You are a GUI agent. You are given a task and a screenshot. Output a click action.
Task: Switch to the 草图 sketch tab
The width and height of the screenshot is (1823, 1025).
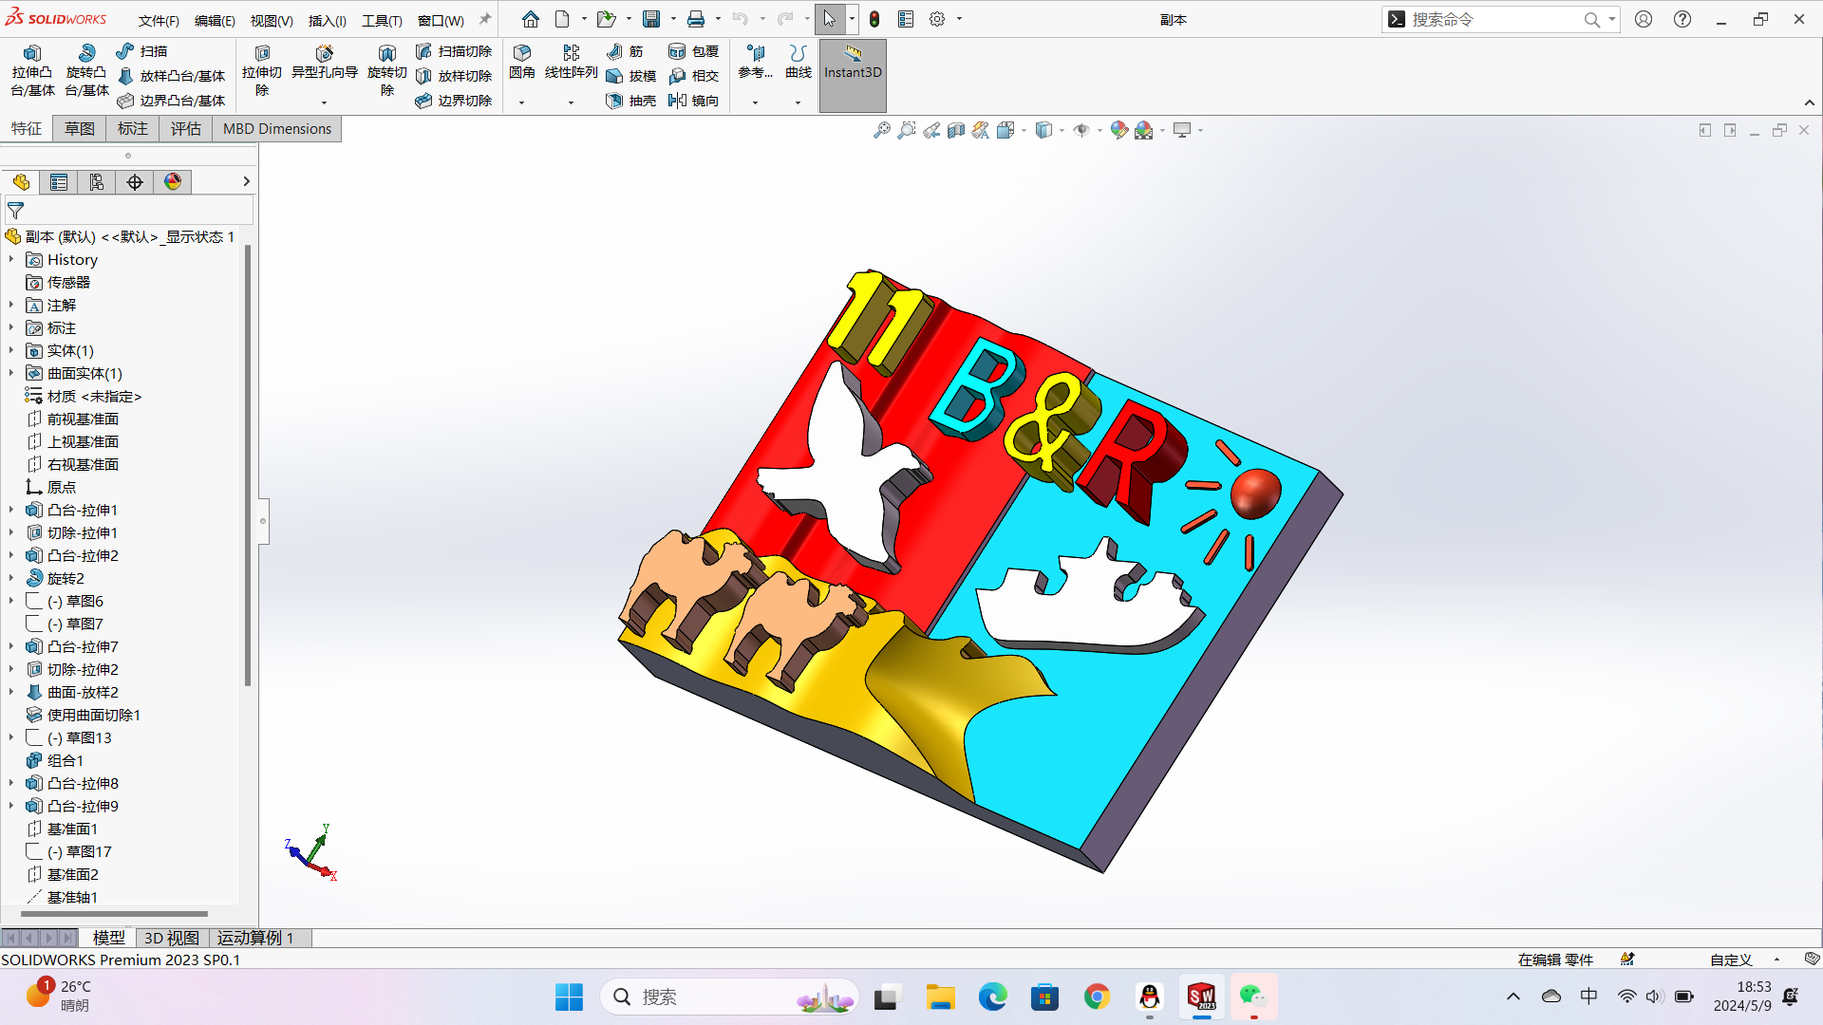click(80, 129)
